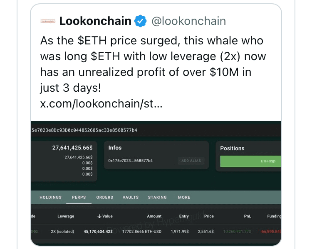Open the x.com/lookonchain/st... link
Viewport: 312px width, 249px height.
101,104
